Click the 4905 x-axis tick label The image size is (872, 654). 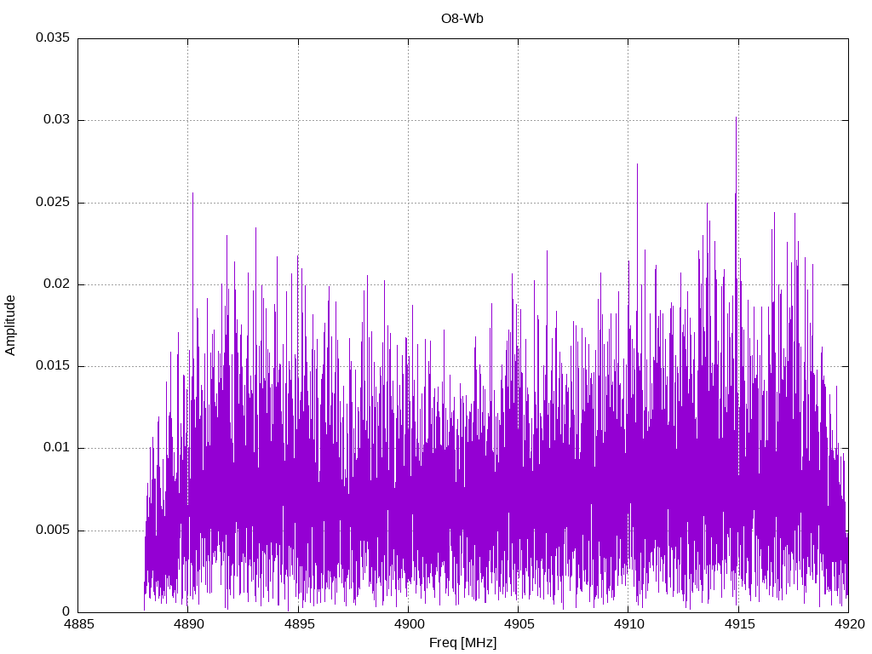[x=518, y=624]
